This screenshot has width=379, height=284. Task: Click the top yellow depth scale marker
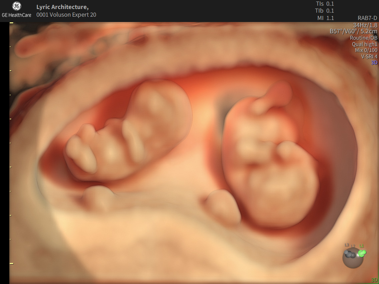pyautogui.click(x=11, y=23)
